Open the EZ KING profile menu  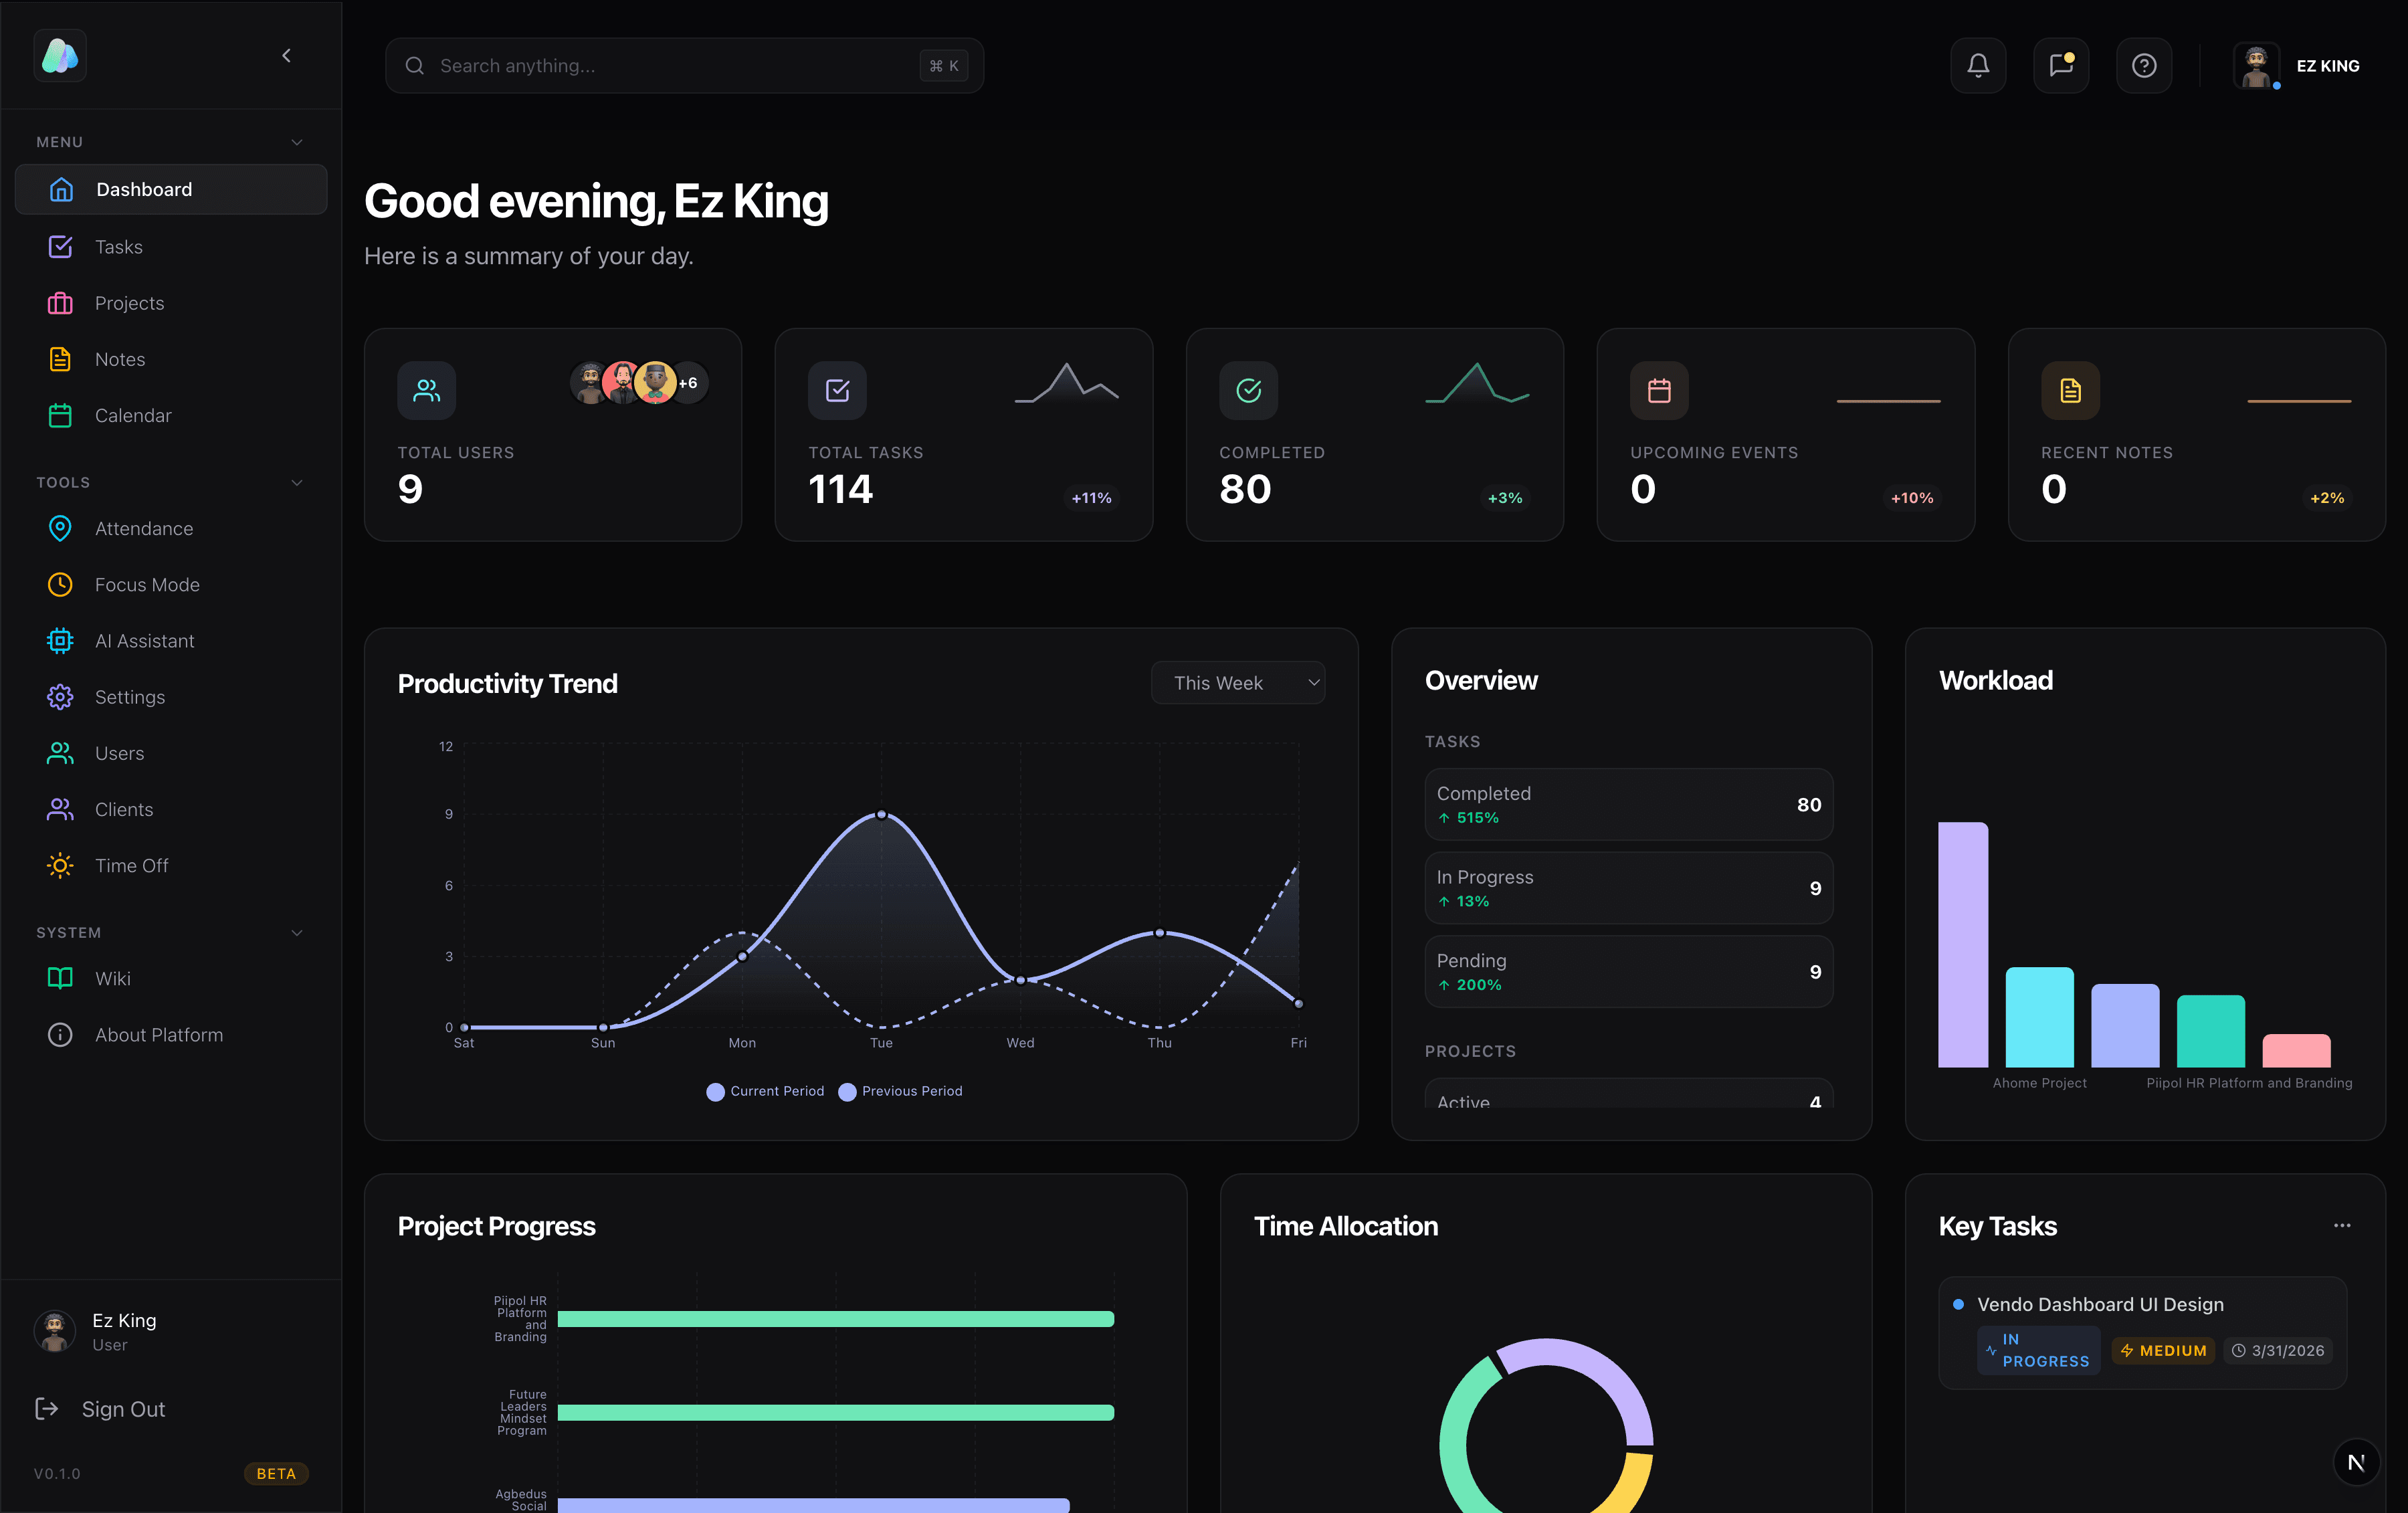point(2298,66)
